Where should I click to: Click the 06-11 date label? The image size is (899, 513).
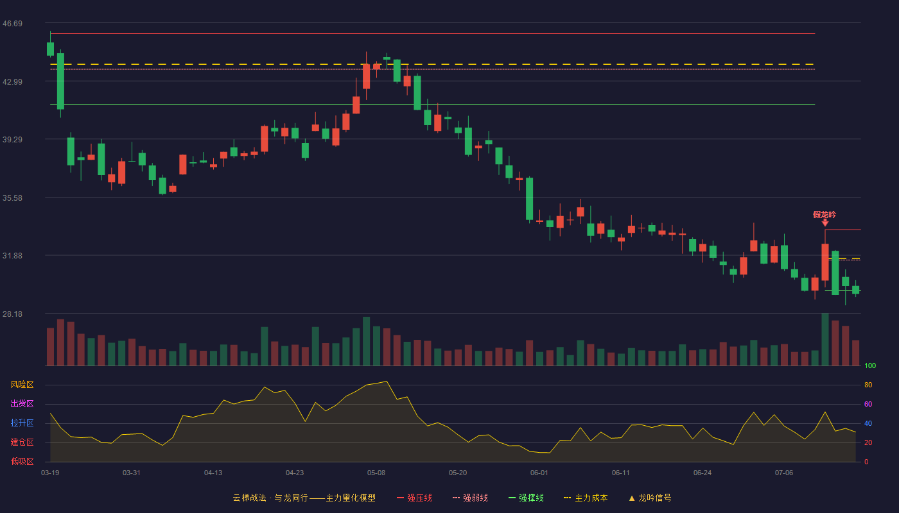coord(621,473)
